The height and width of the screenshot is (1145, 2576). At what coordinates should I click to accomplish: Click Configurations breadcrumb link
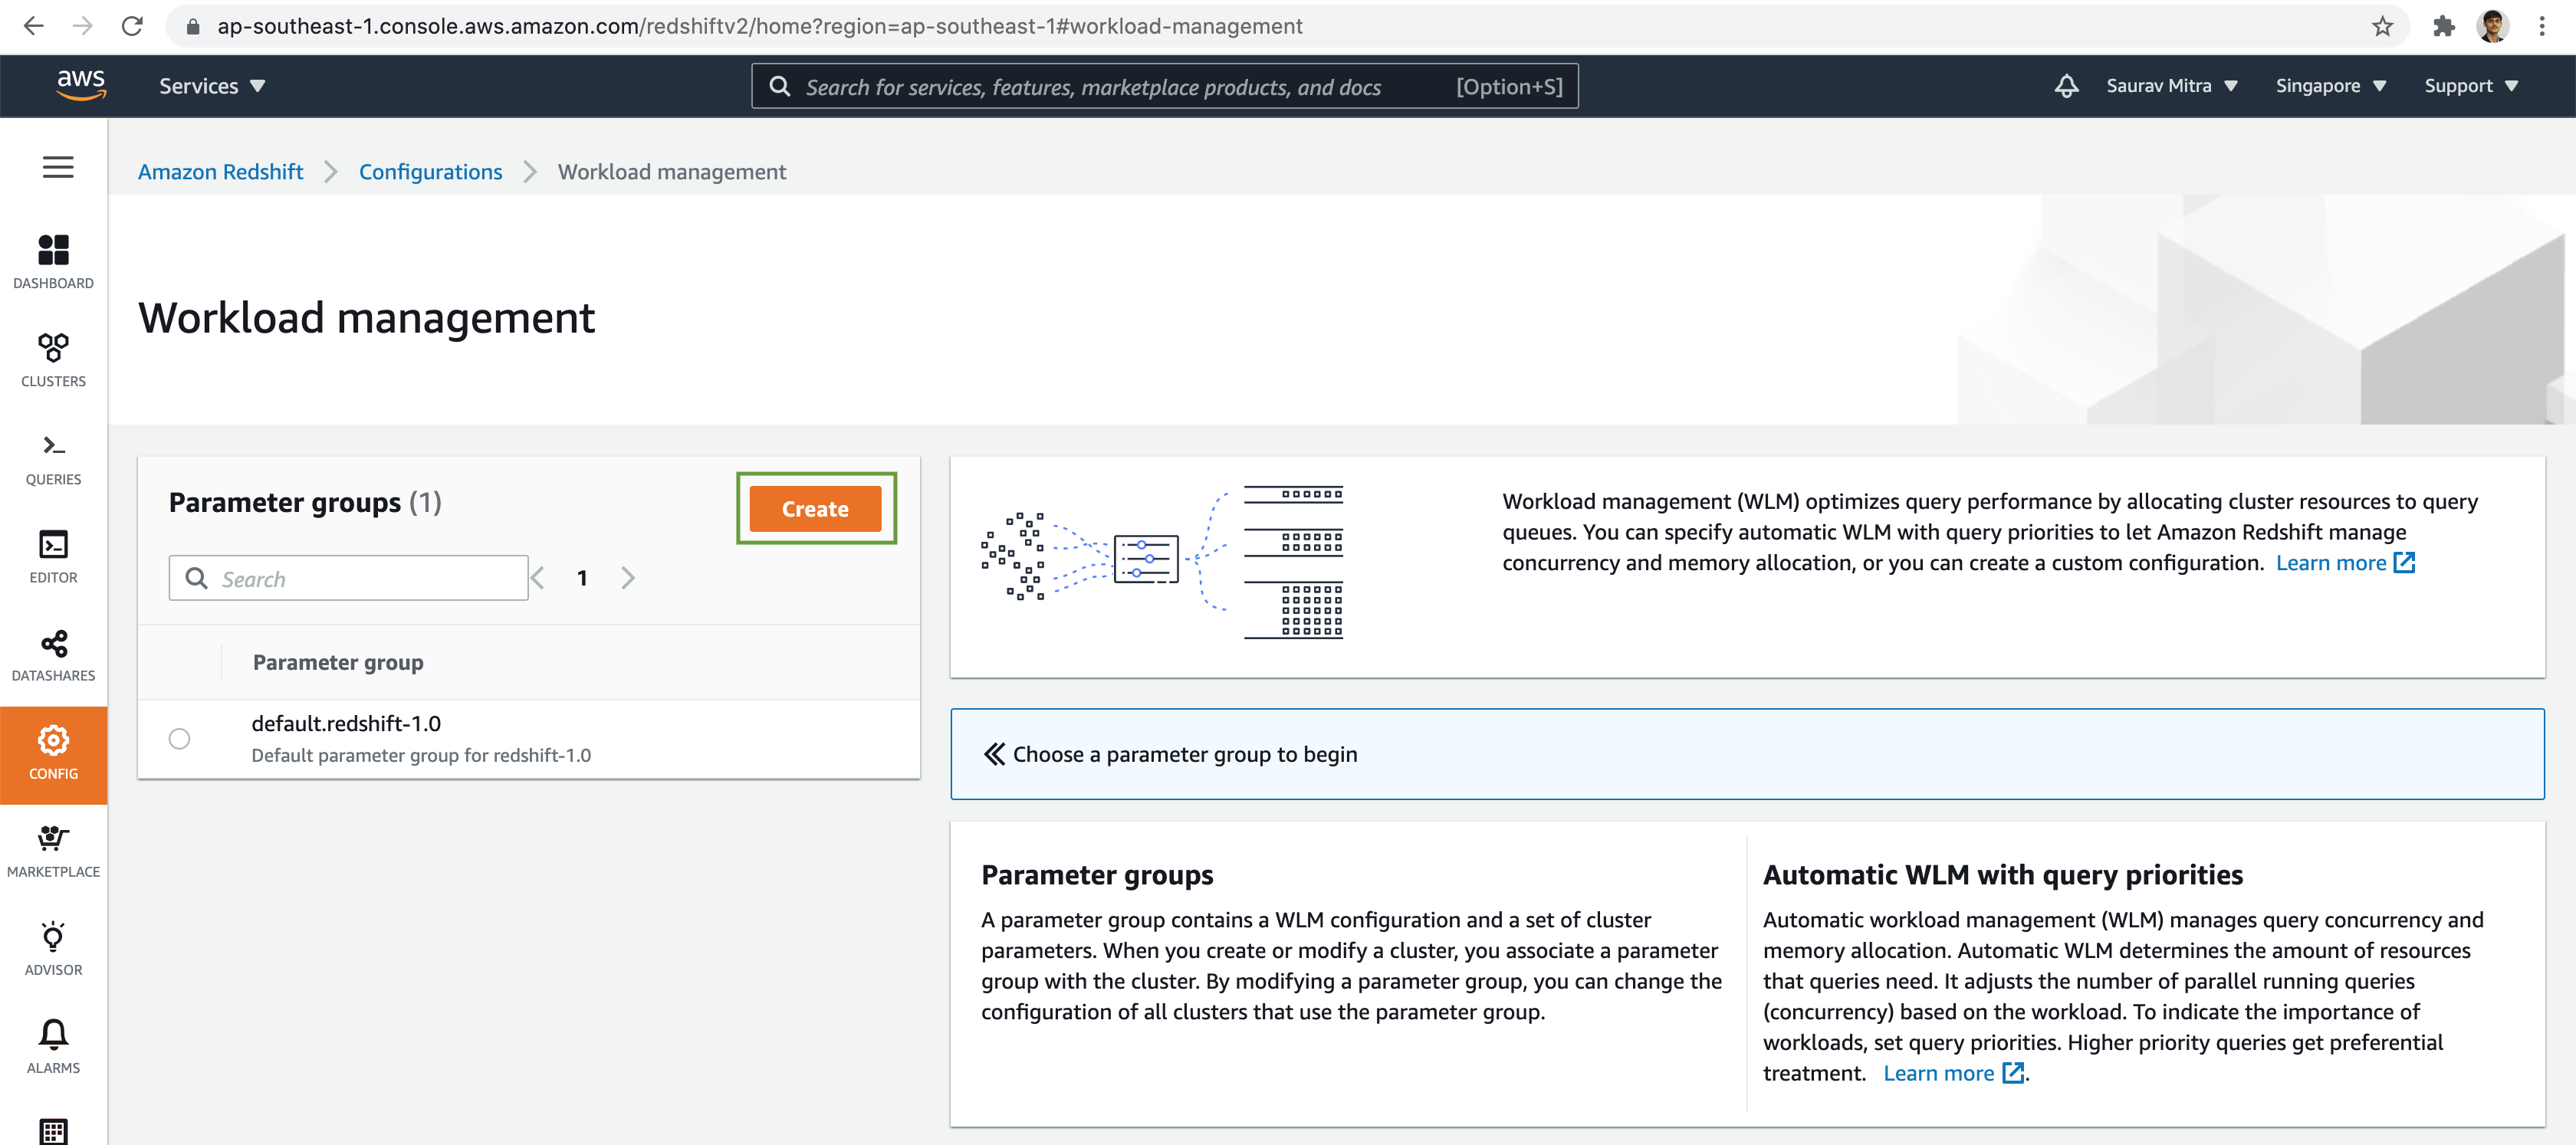pos(430,171)
